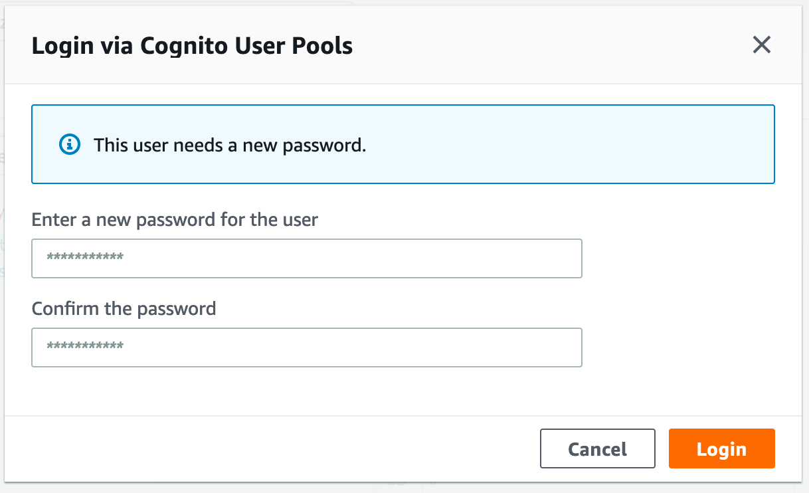
Task: Click the dialog header bar
Action: coord(403,45)
